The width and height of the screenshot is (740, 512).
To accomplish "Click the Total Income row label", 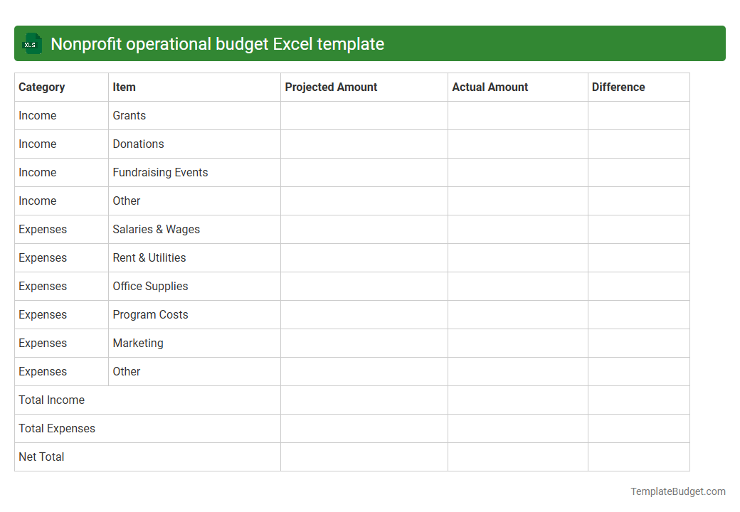I will pyautogui.click(x=51, y=400).
